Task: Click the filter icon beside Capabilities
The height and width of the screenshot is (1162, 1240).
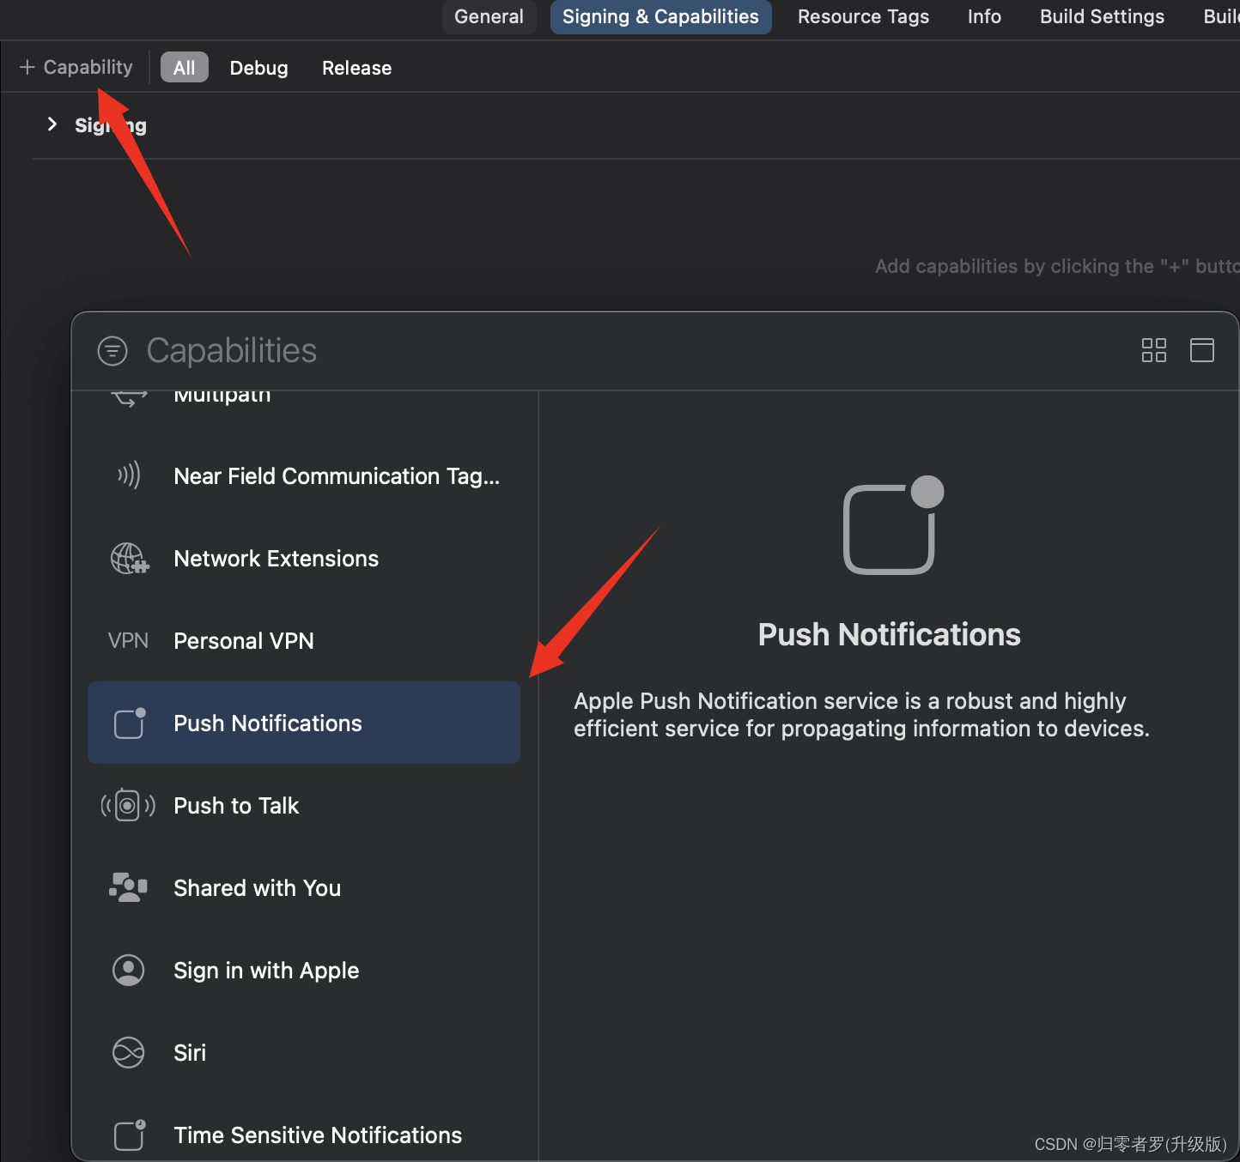Action: click(x=112, y=351)
